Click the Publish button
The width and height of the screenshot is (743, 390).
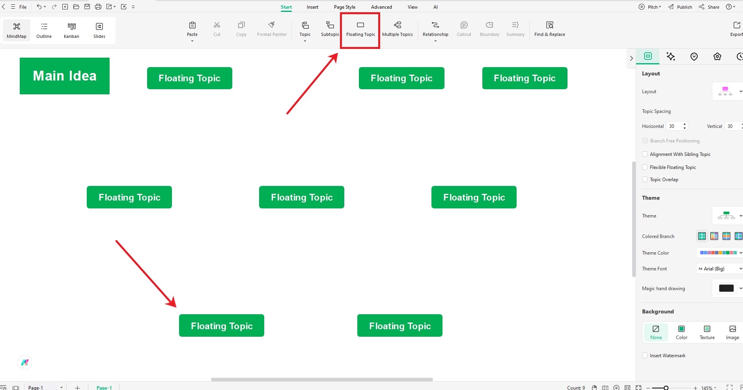680,7
